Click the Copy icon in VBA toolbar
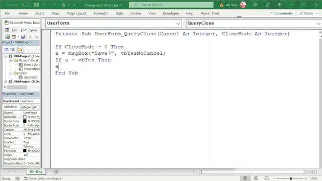Viewport: 322px width, 181px height. [x=36, y=37]
